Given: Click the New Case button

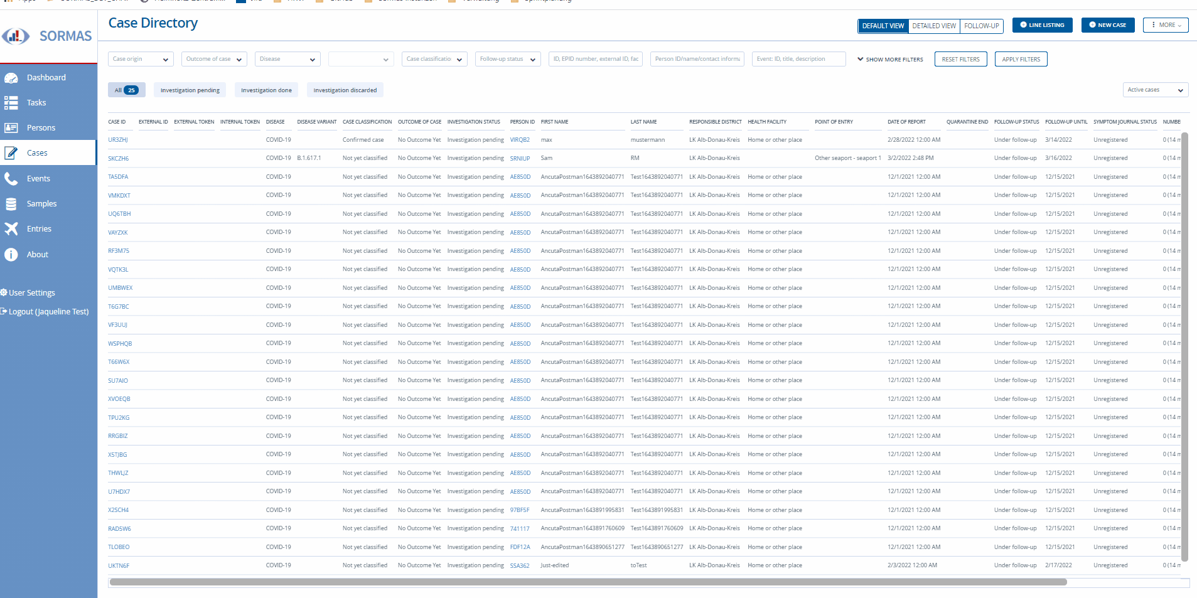Looking at the screenshot, I should click(1108, 25).
